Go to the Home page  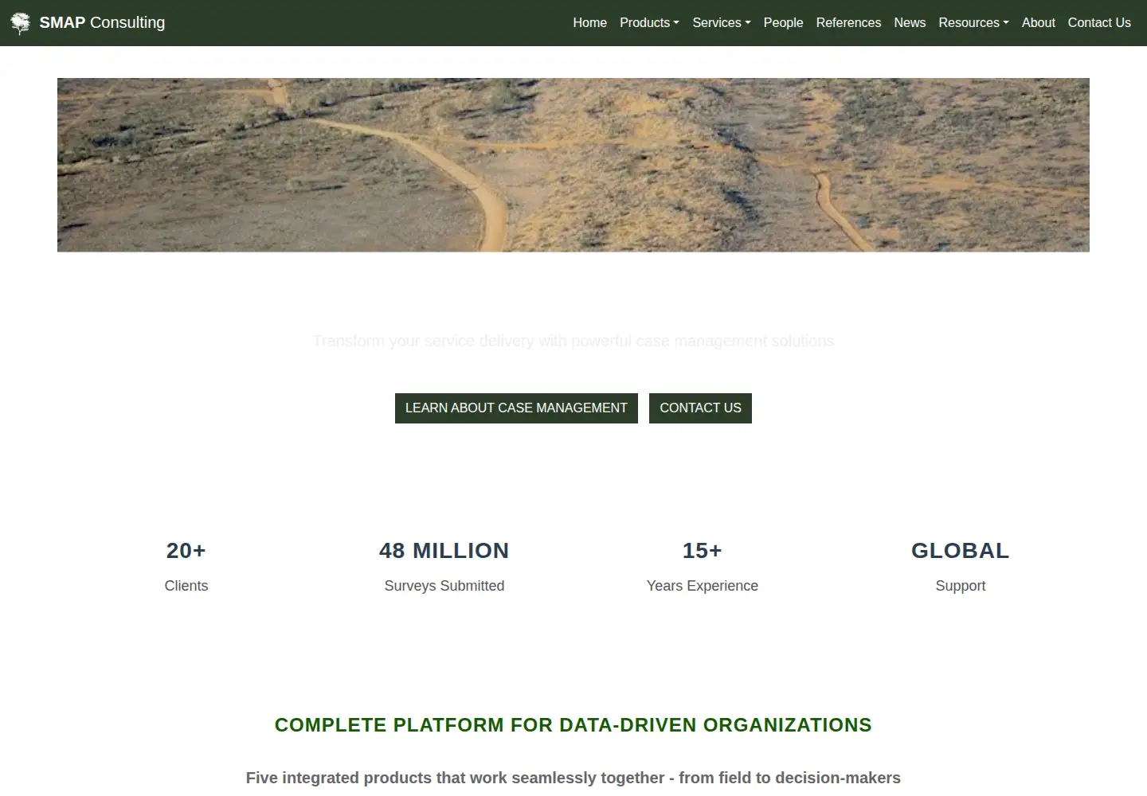click(589, 23)
